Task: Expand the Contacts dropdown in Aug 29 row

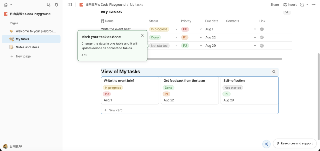Action: (255, 46)
